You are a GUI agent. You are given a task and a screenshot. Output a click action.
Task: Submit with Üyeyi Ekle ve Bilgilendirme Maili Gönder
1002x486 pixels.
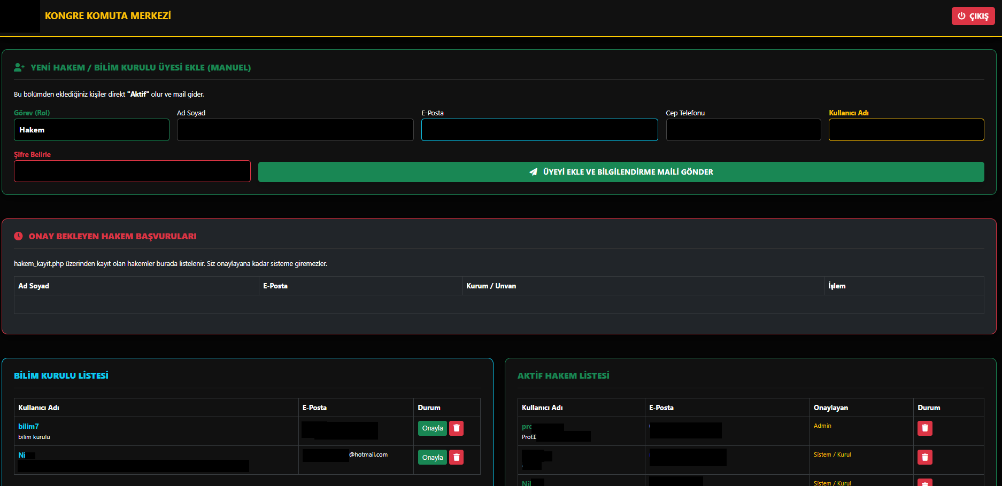click(x=621, y=172)
